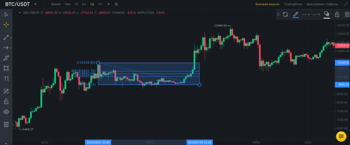
Task: Select the arrow cursor tool in sidebar
Action: click(x=6, y=14)
